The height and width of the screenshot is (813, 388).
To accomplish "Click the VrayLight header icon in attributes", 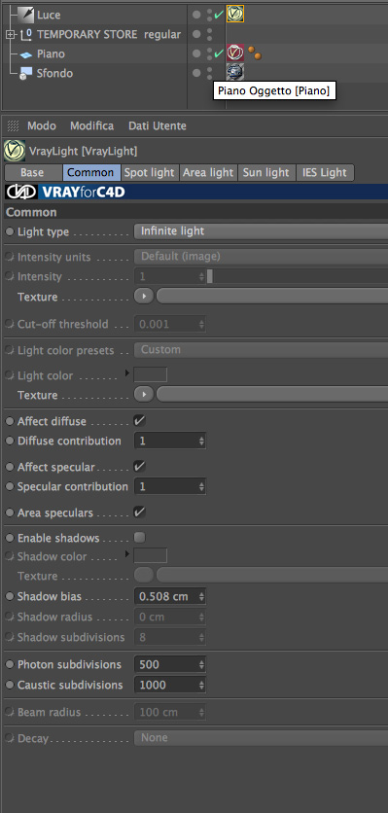I will [15, 151].
